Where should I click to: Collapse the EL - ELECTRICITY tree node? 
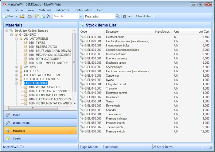pyautogui.click(x=16, y=83)
